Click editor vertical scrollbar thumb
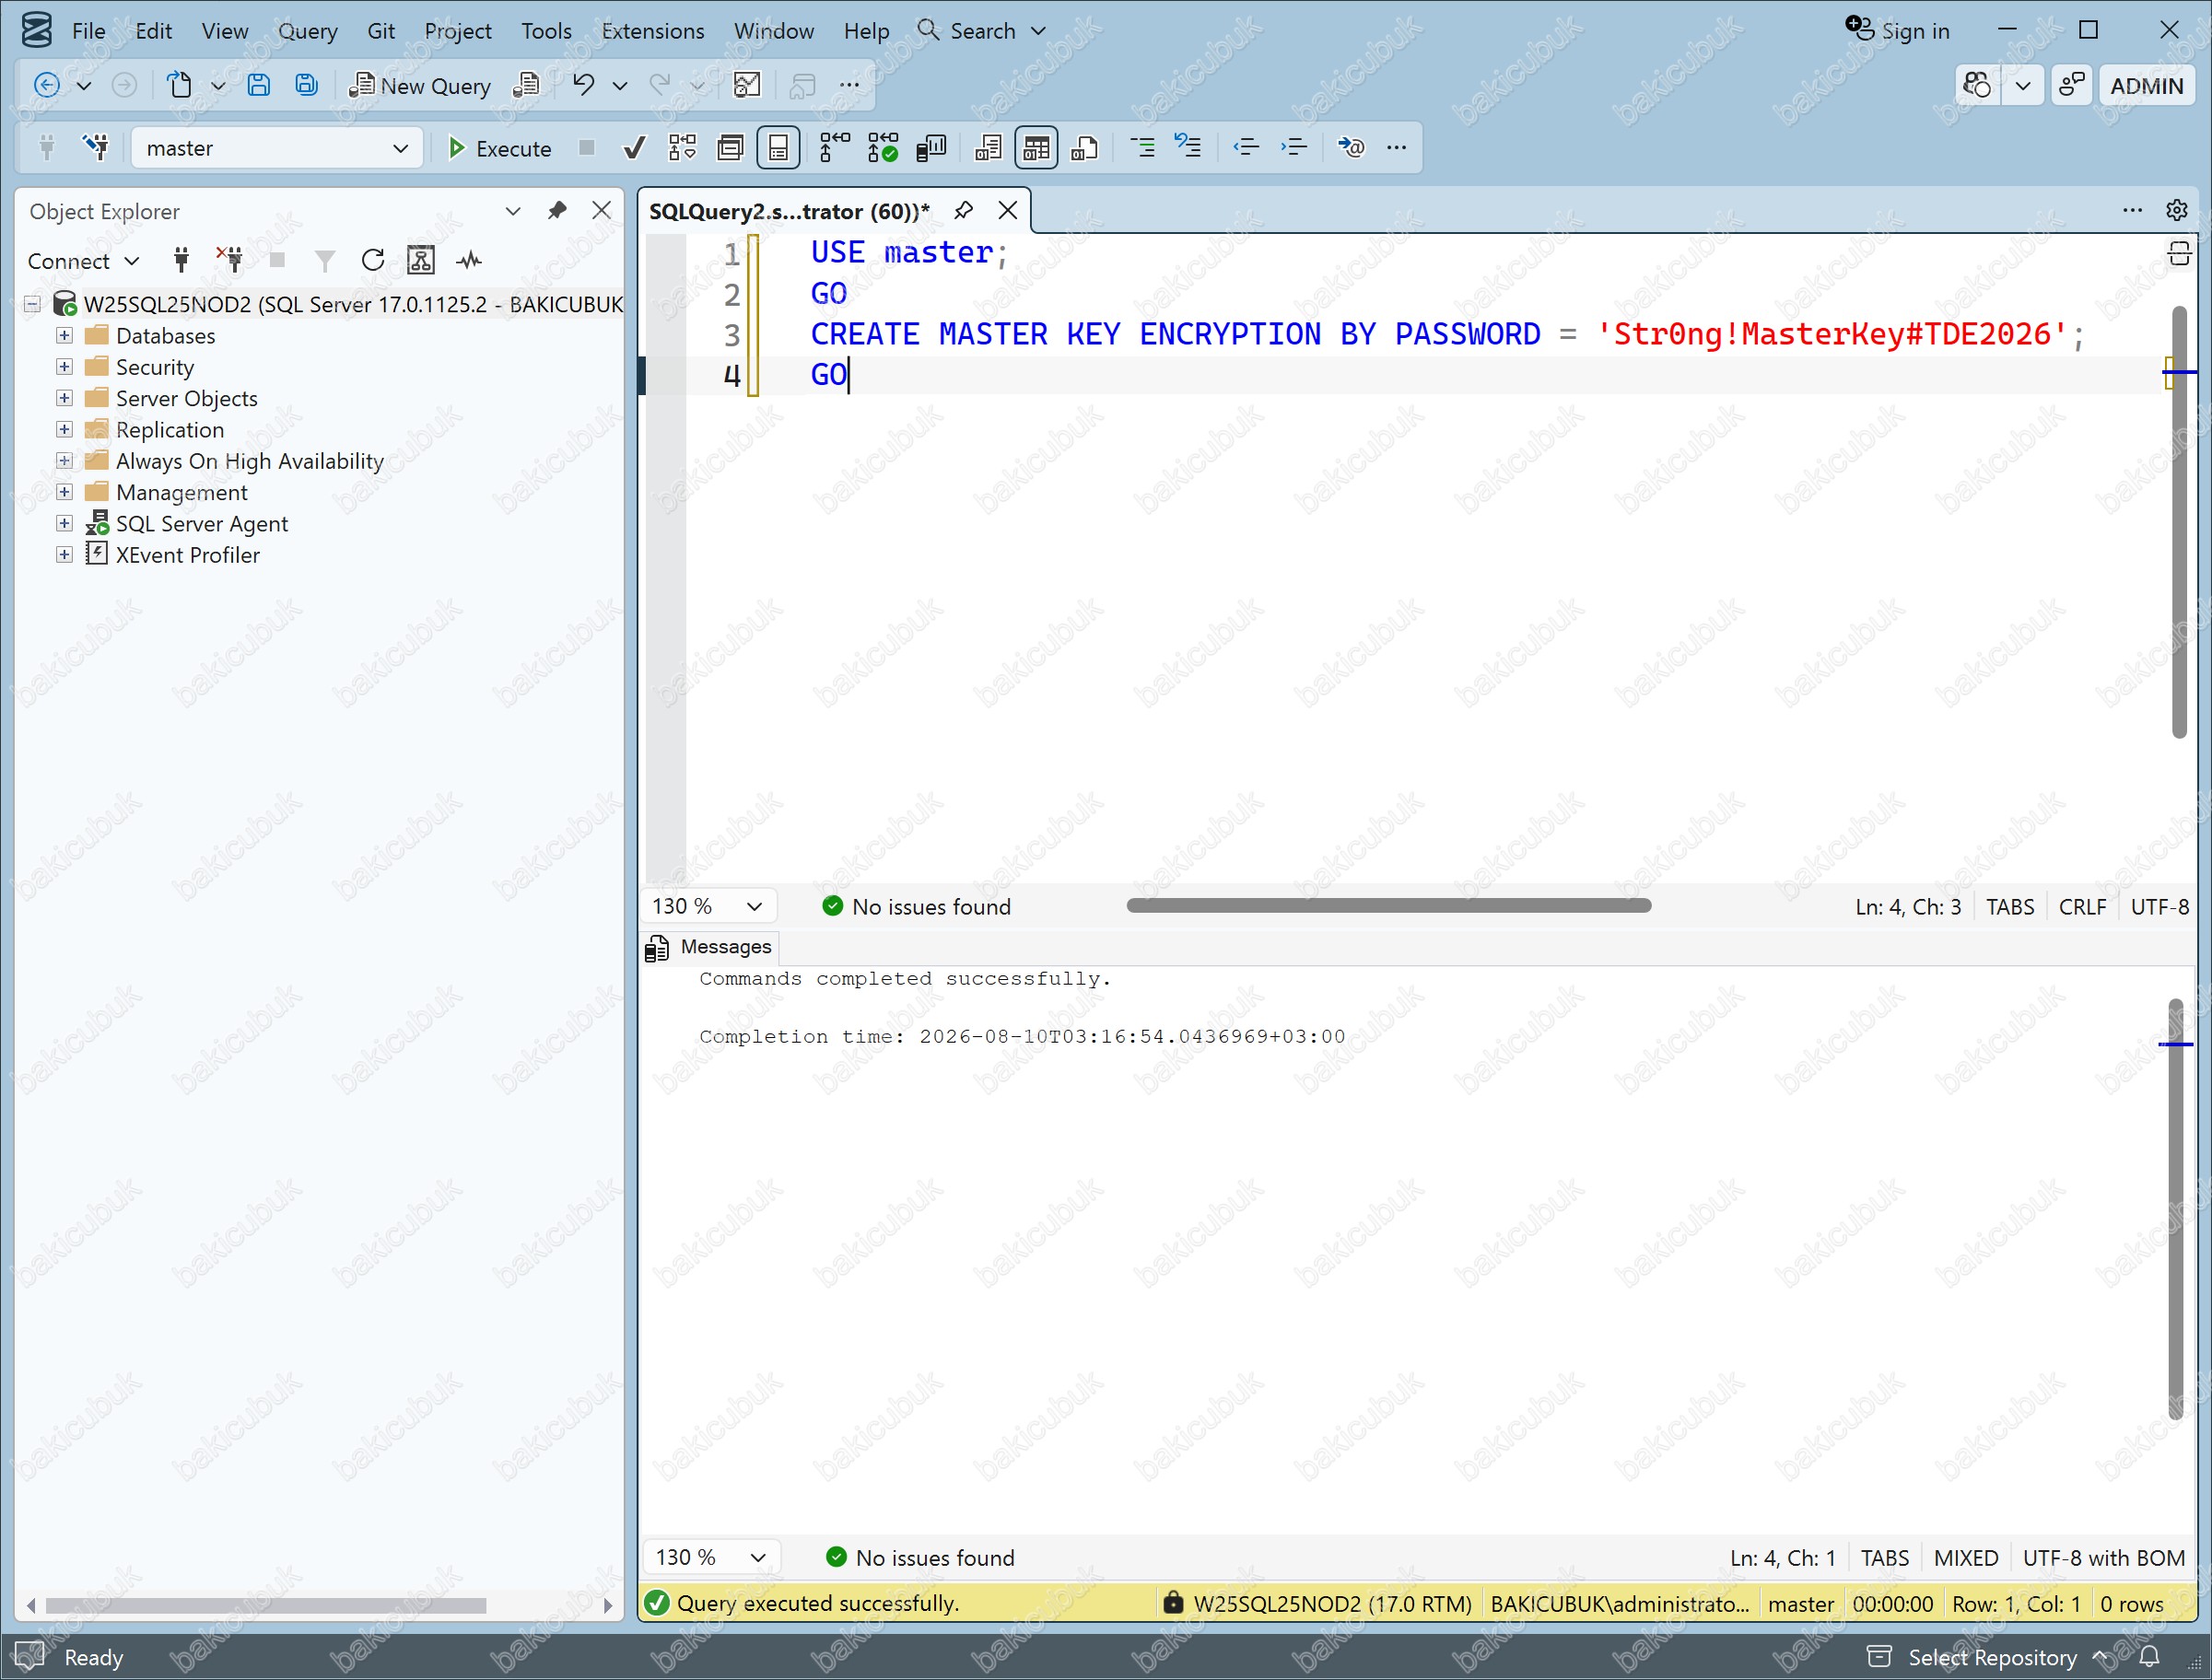The image size is (2212, 1680). (x=2179, y=522)
